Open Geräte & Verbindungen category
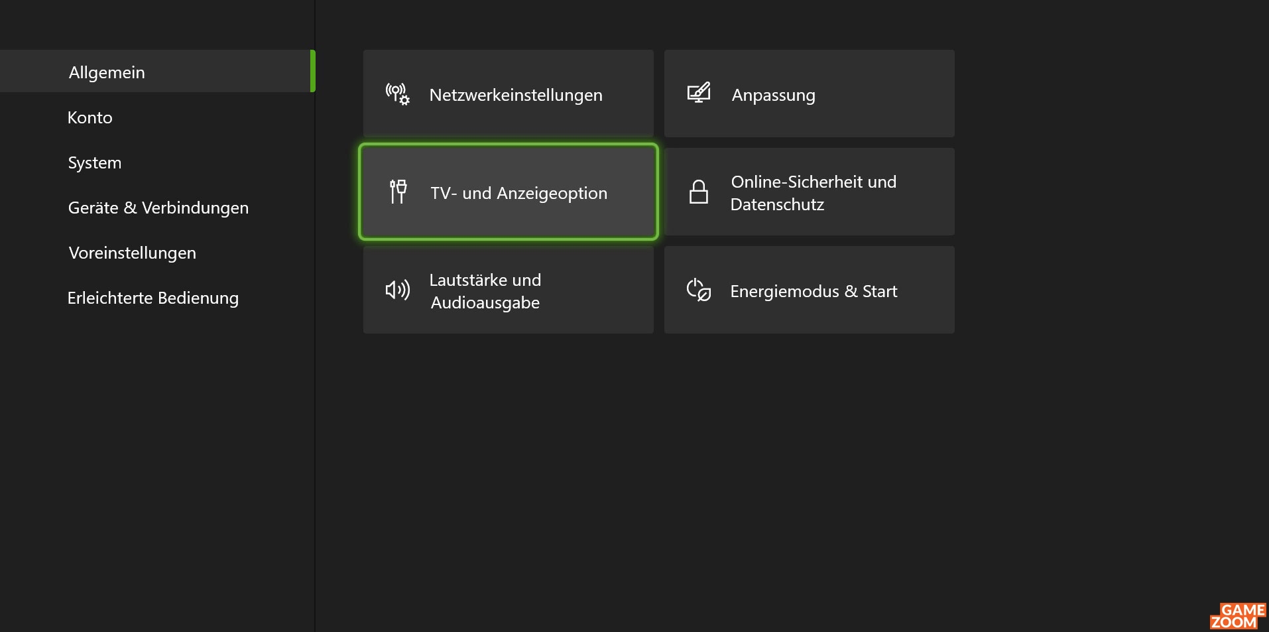The width and height of the screenshot is (1269, 632). [158, 208]
